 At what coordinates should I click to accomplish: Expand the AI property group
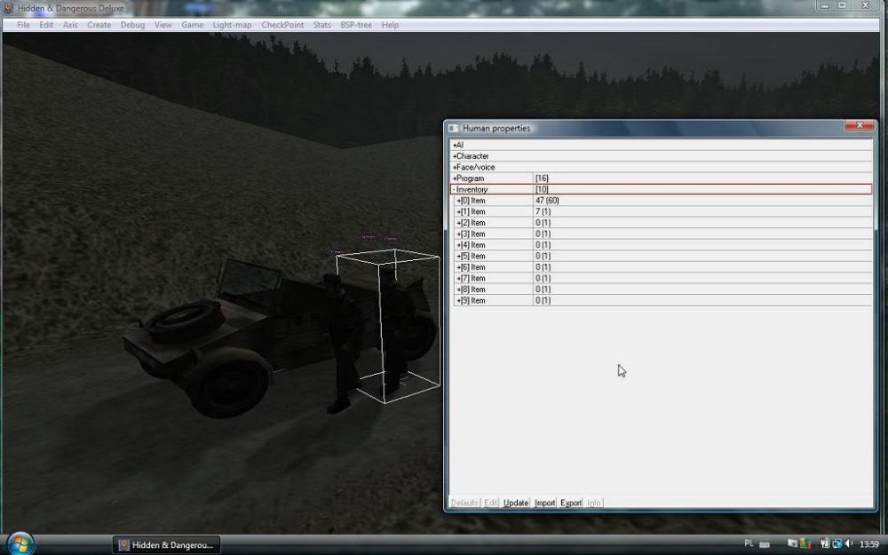tap(454, 145)
